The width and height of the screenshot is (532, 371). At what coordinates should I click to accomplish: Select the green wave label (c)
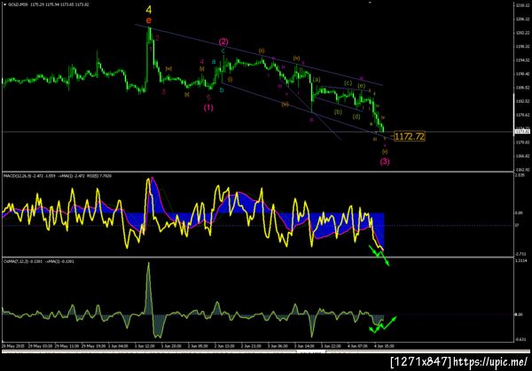point(348,82)
